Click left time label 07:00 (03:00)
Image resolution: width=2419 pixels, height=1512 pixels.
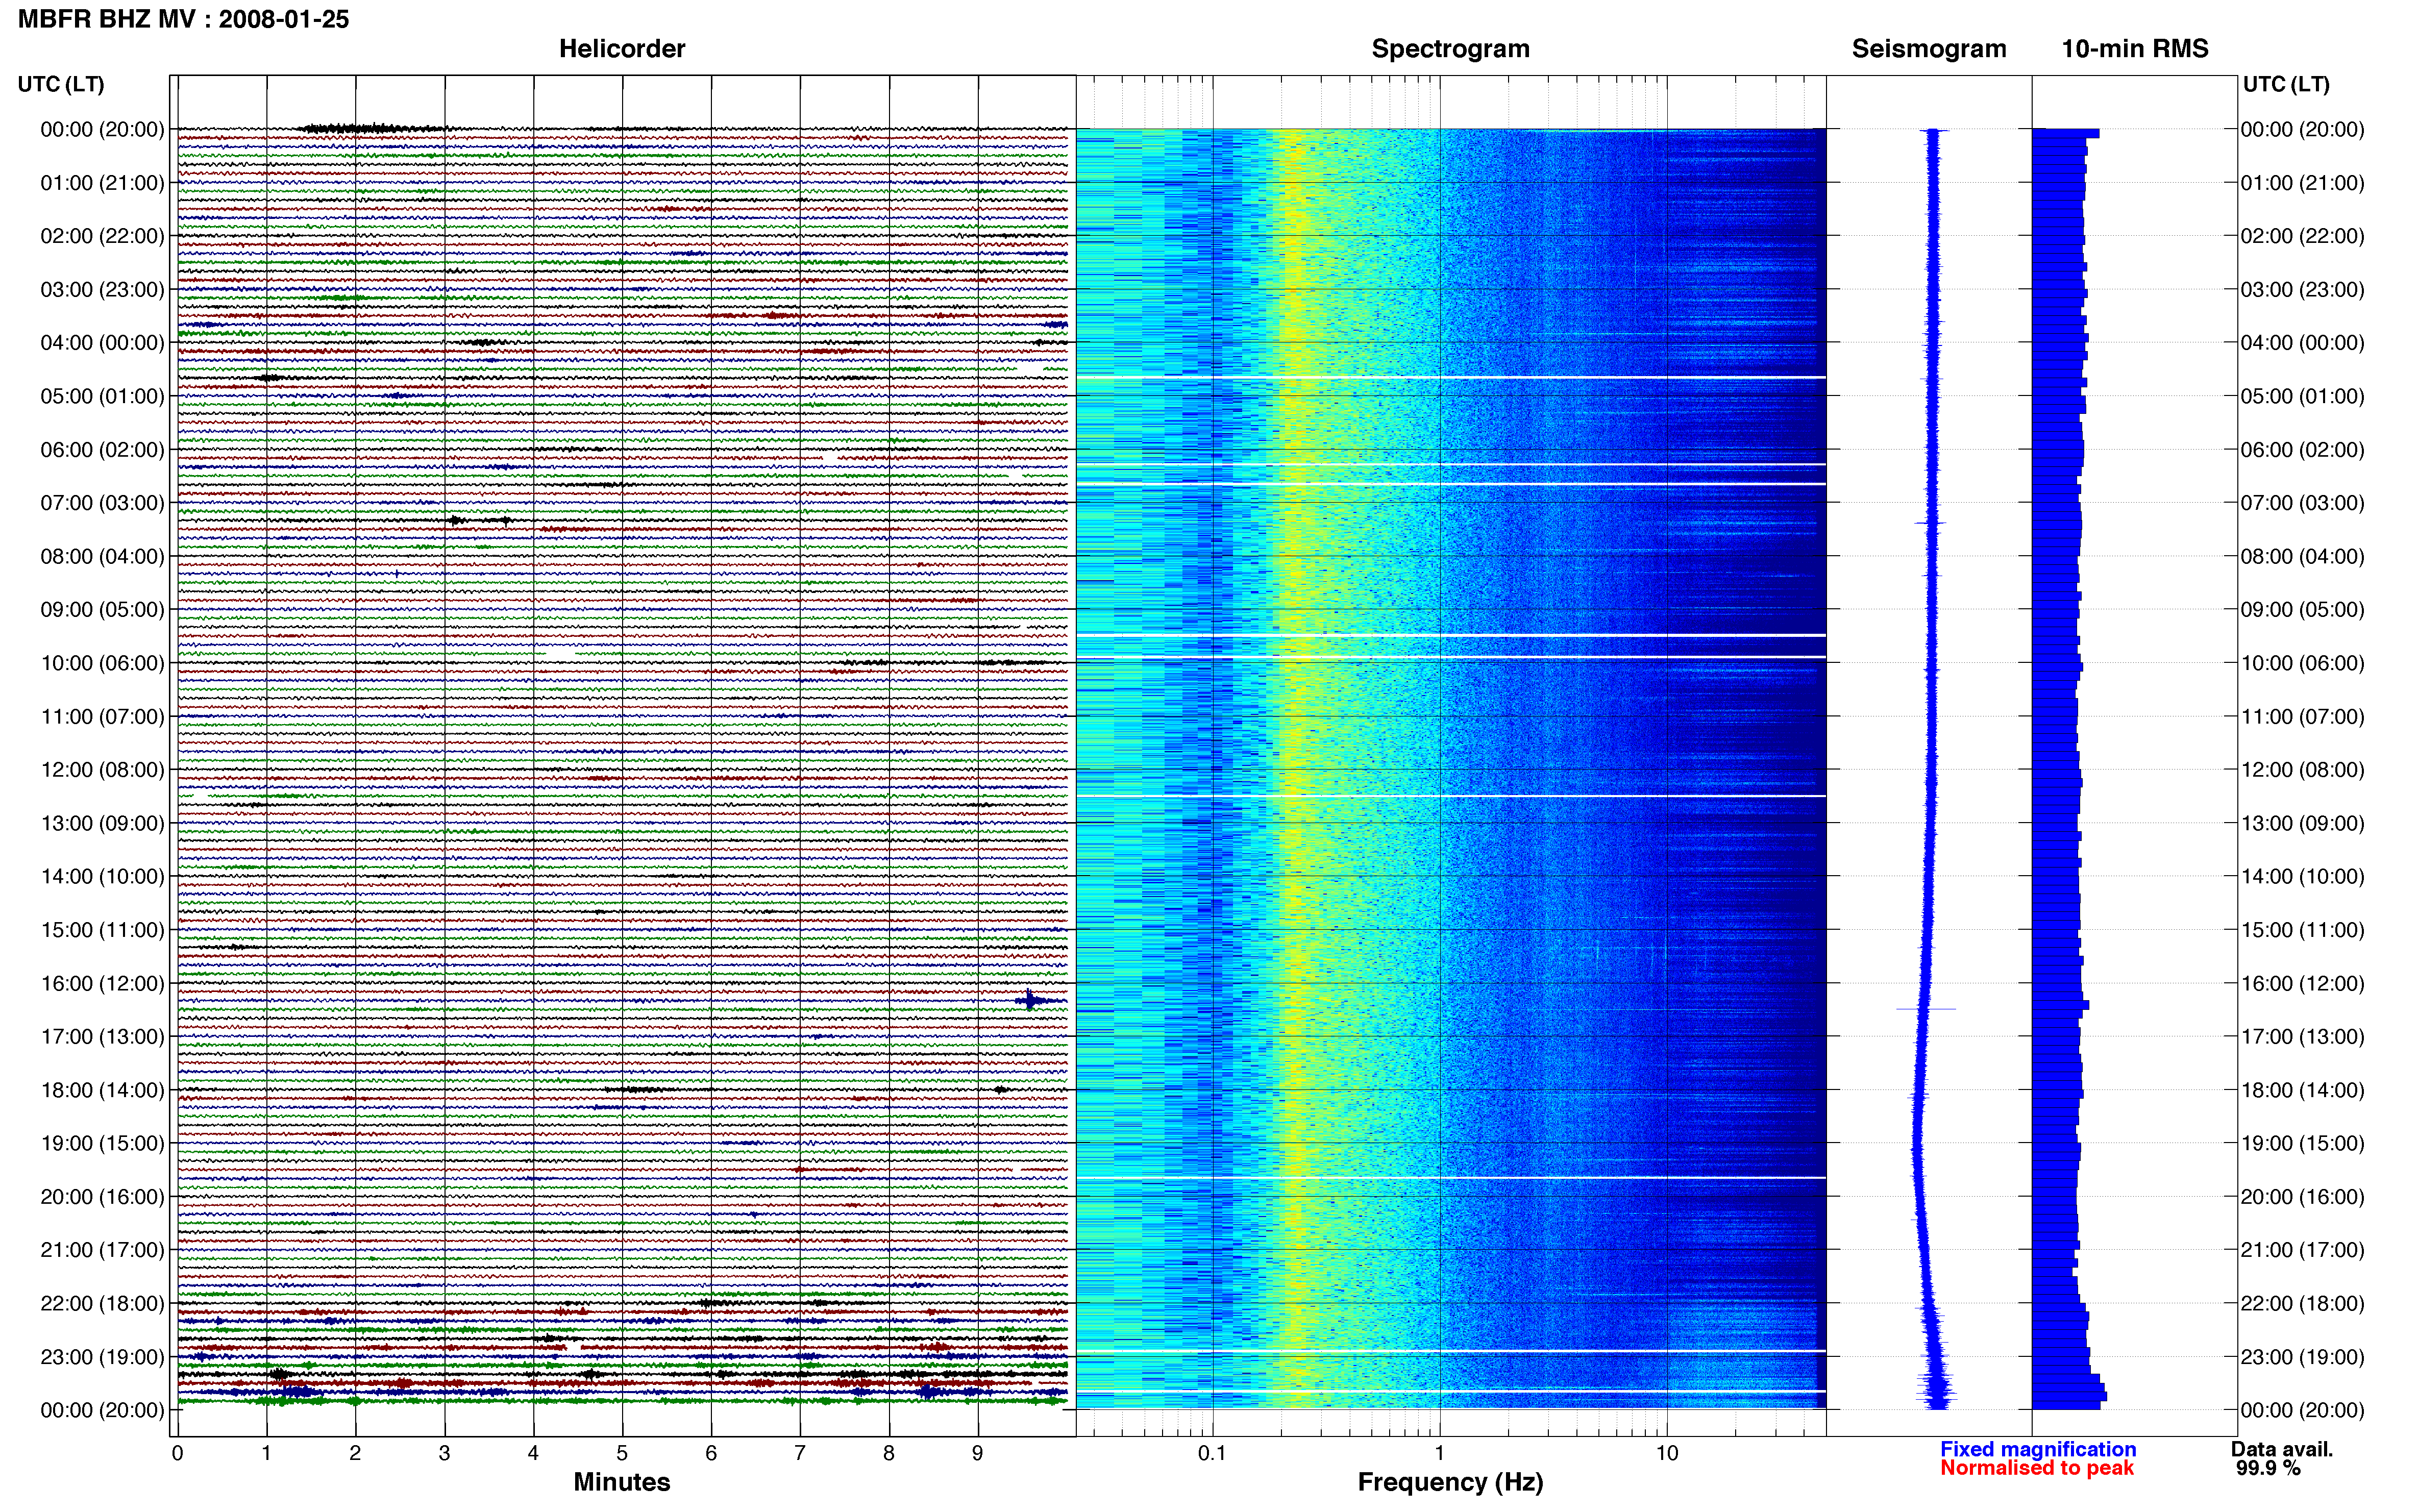pos(102,503)
